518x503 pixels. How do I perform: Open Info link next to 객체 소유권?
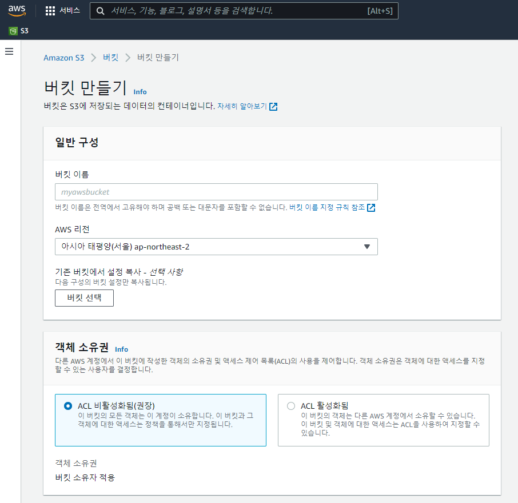122,349
